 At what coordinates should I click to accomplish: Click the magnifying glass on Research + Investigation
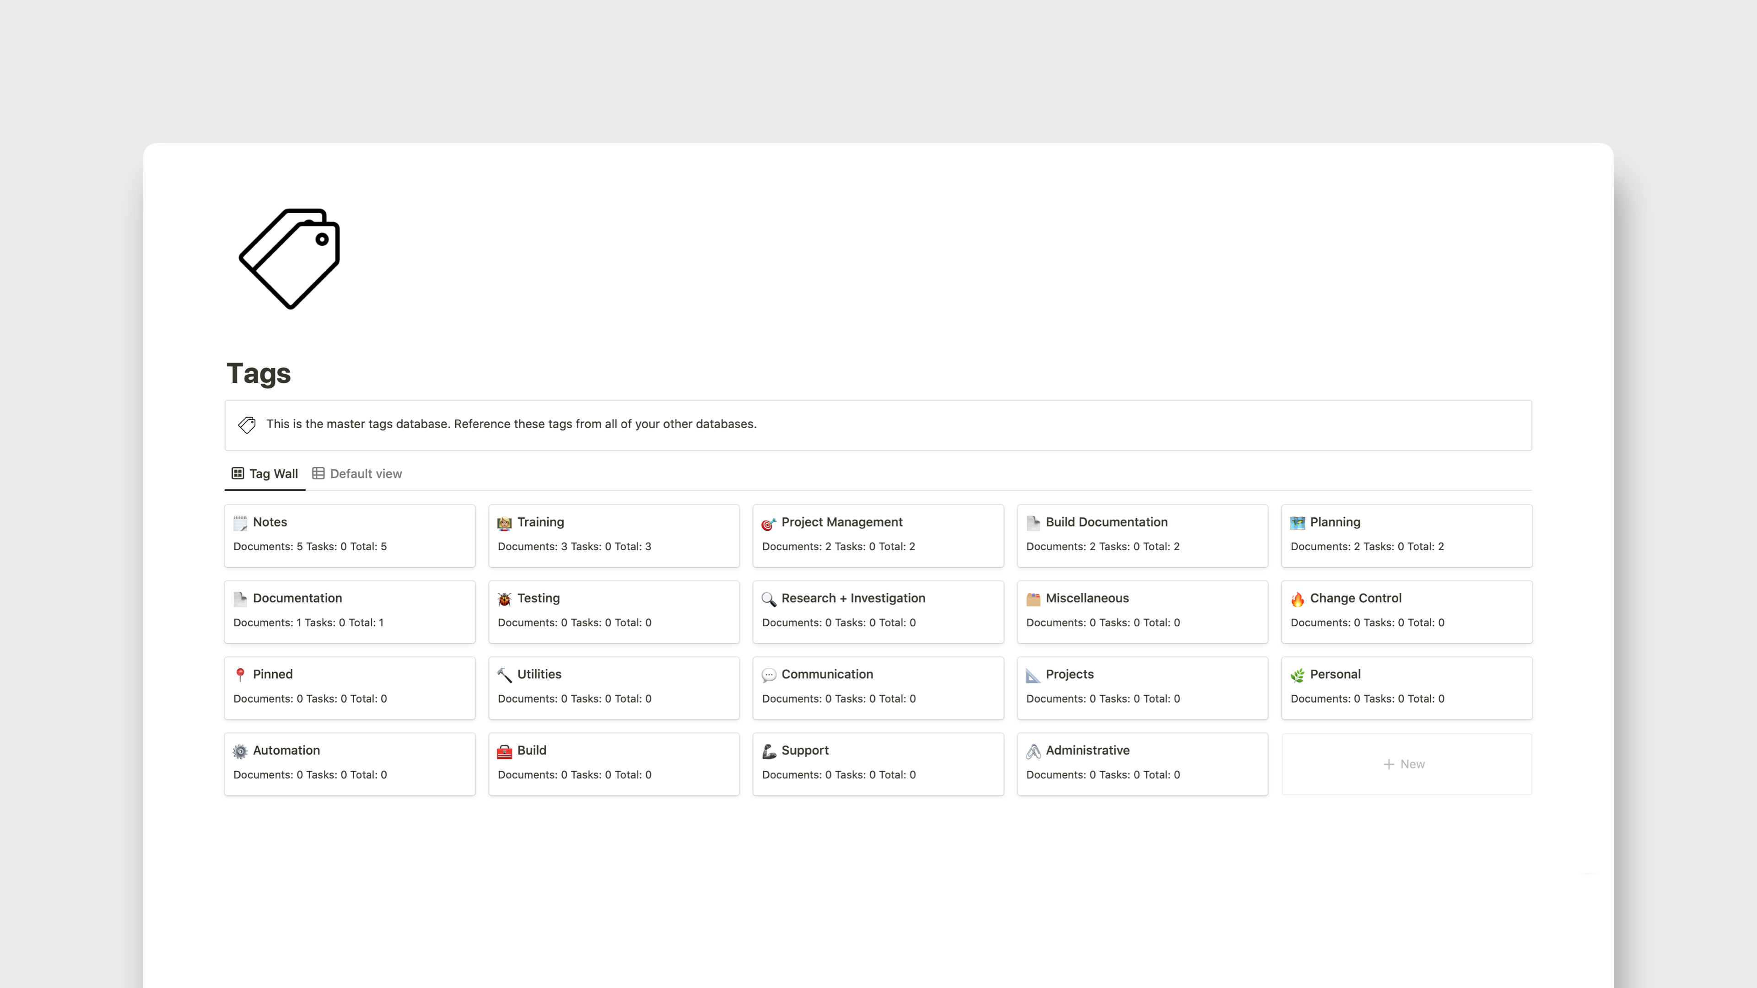click(x=769, y=599)
